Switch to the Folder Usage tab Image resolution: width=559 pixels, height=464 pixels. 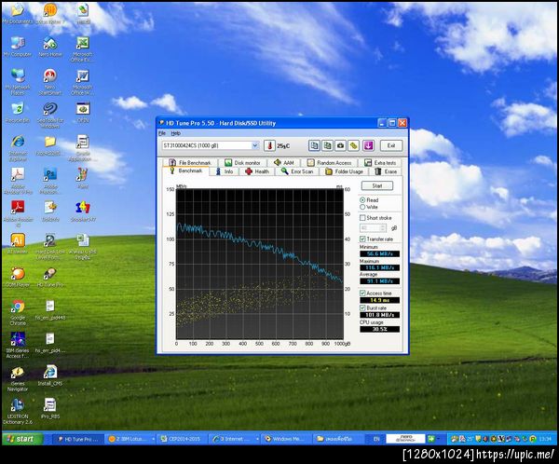[x=345, y=171]
